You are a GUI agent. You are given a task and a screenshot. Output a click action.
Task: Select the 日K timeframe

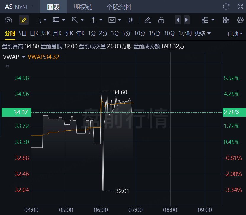point(34,33)
